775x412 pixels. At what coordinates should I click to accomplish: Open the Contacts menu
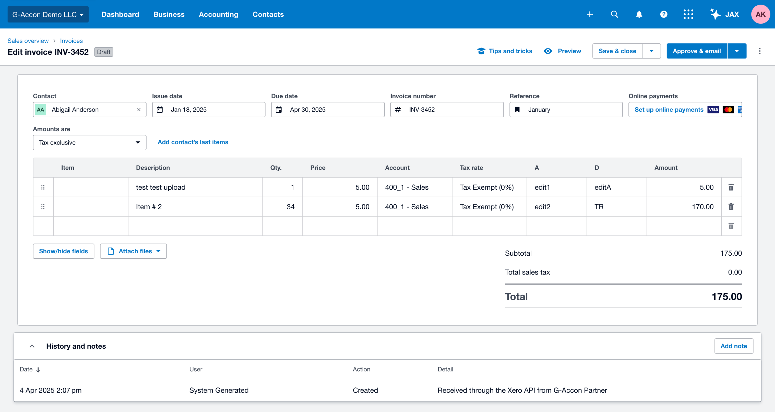tap(268, 14)
